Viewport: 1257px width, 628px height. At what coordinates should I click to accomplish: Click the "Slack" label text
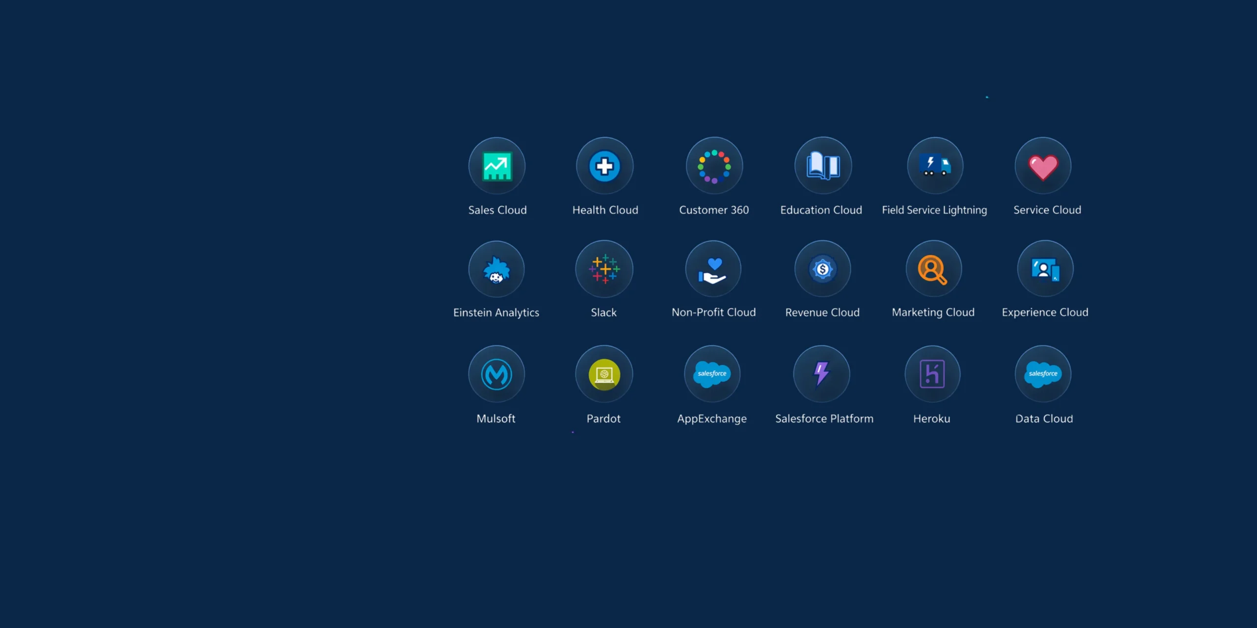tap(603, 313)
